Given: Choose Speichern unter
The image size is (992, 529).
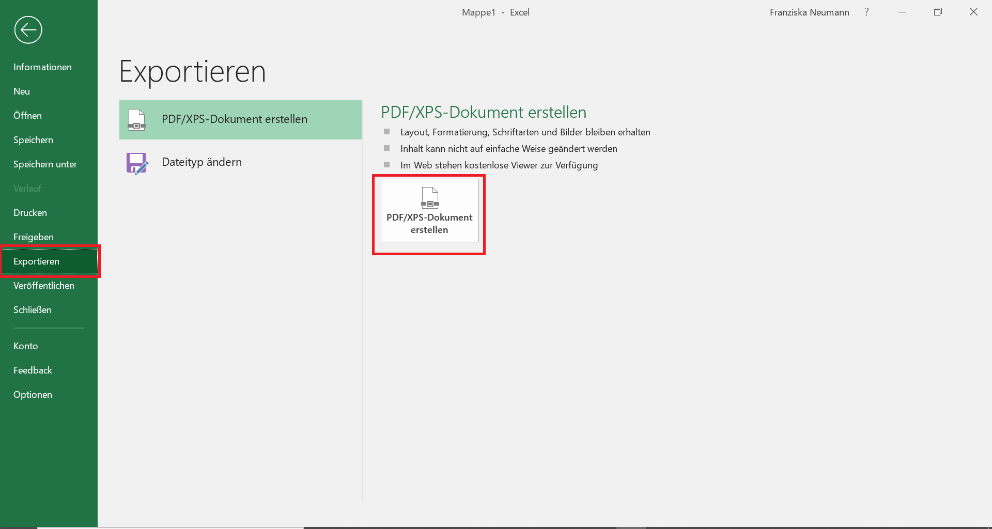Looking at the screenshot, I should pos(45,164).
